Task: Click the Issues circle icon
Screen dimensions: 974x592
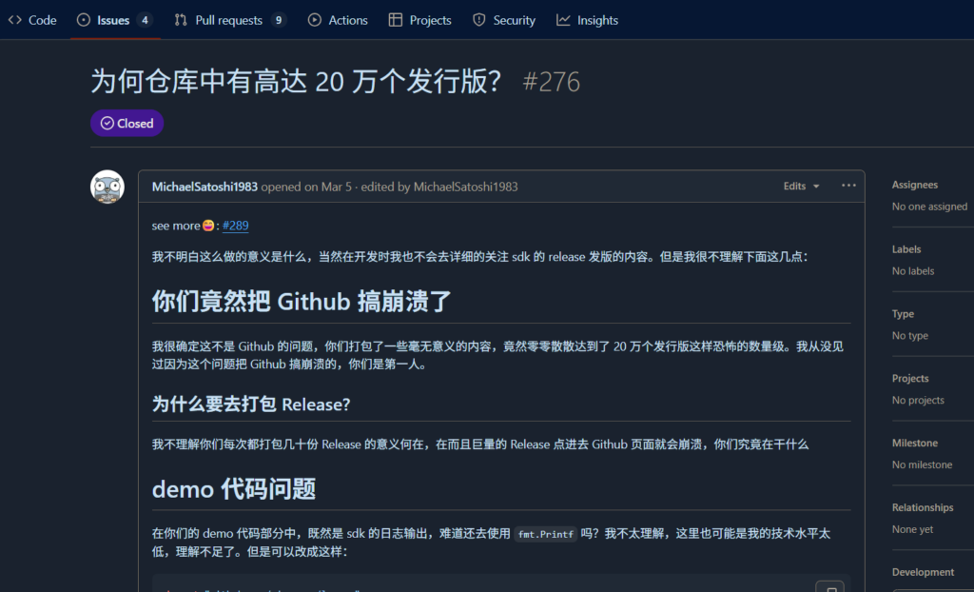Action: 84,20
